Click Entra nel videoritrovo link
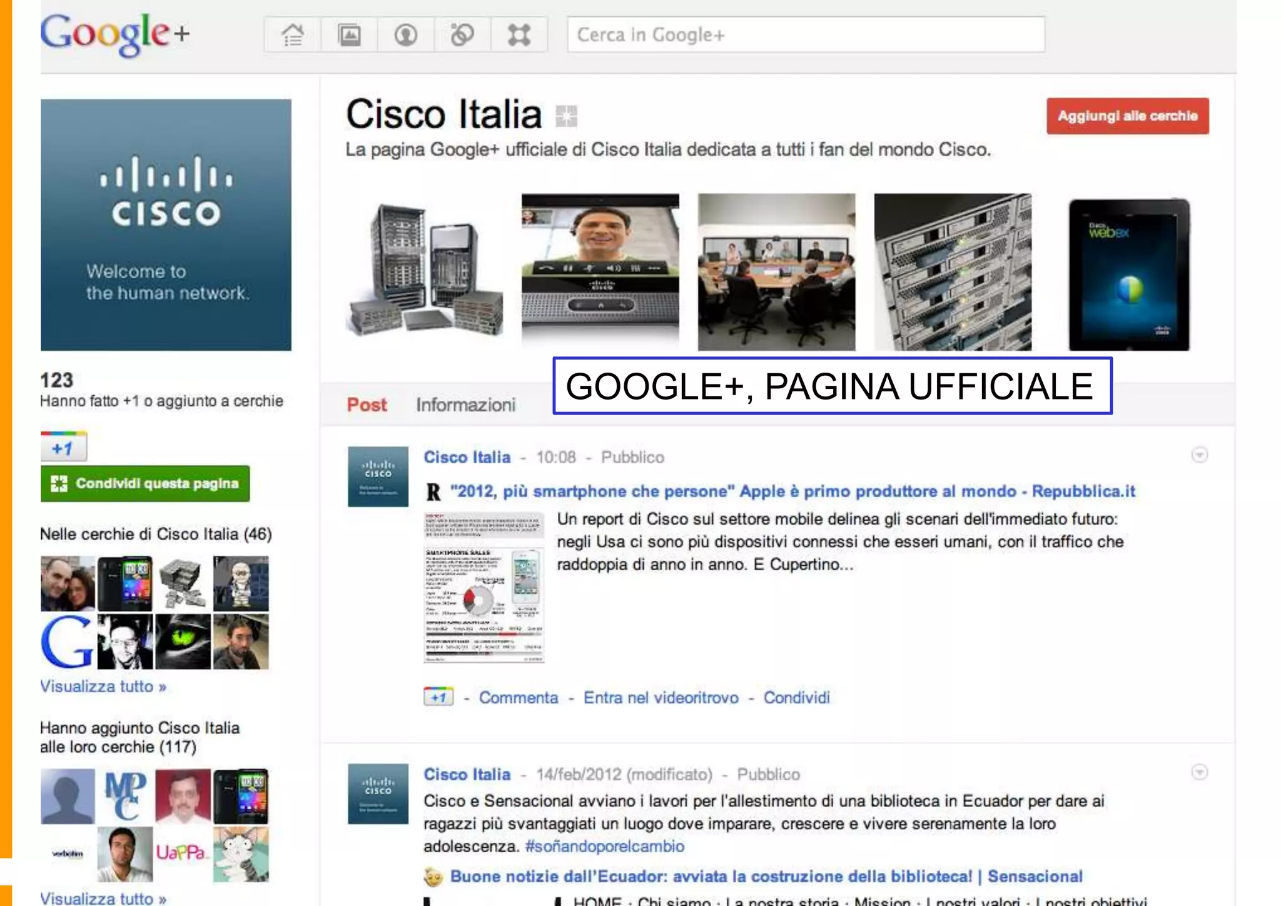 661,698
